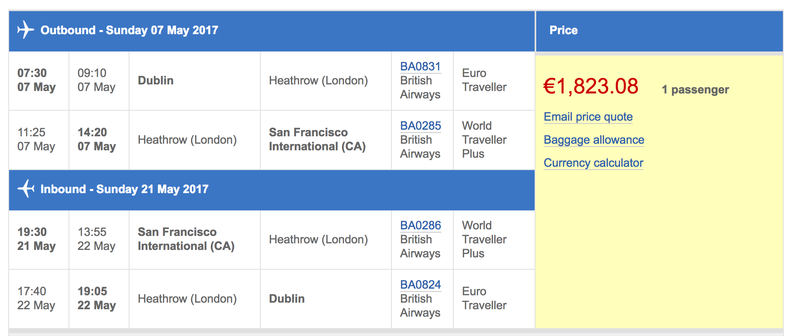The width and height of the screenshot is (792, 336).
Task: Click the 19:30 21 May departure cell
Action: (x=36, y=239)
